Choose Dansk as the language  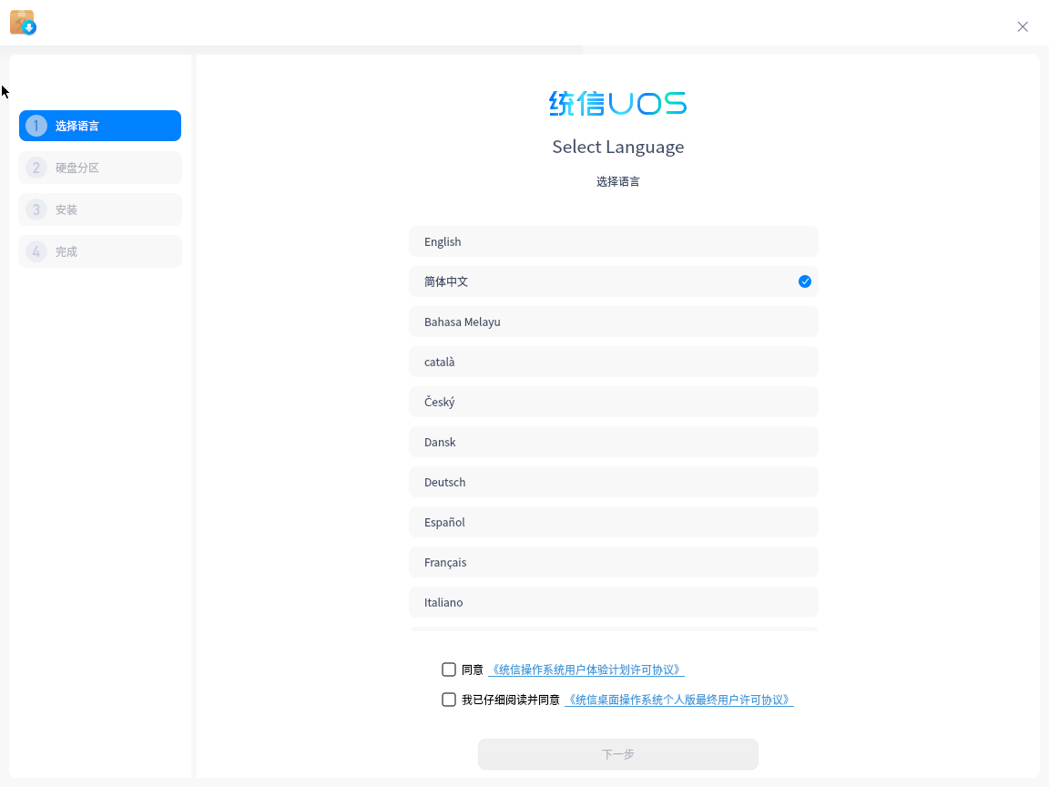click(x=614, y=443)
